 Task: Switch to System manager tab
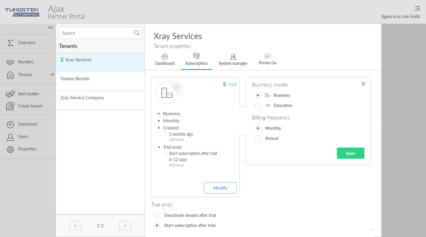coord(233,60)
